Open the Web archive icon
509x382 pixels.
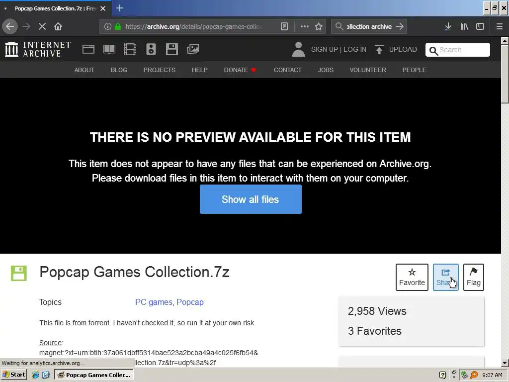pos(88,49)
